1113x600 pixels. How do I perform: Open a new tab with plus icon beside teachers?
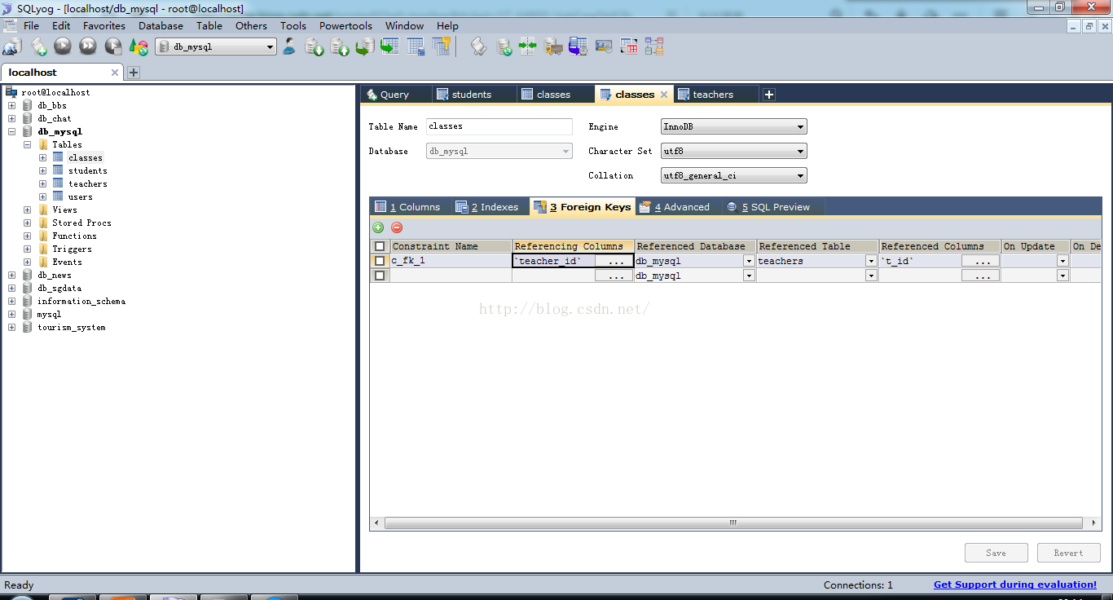(768, 95)
